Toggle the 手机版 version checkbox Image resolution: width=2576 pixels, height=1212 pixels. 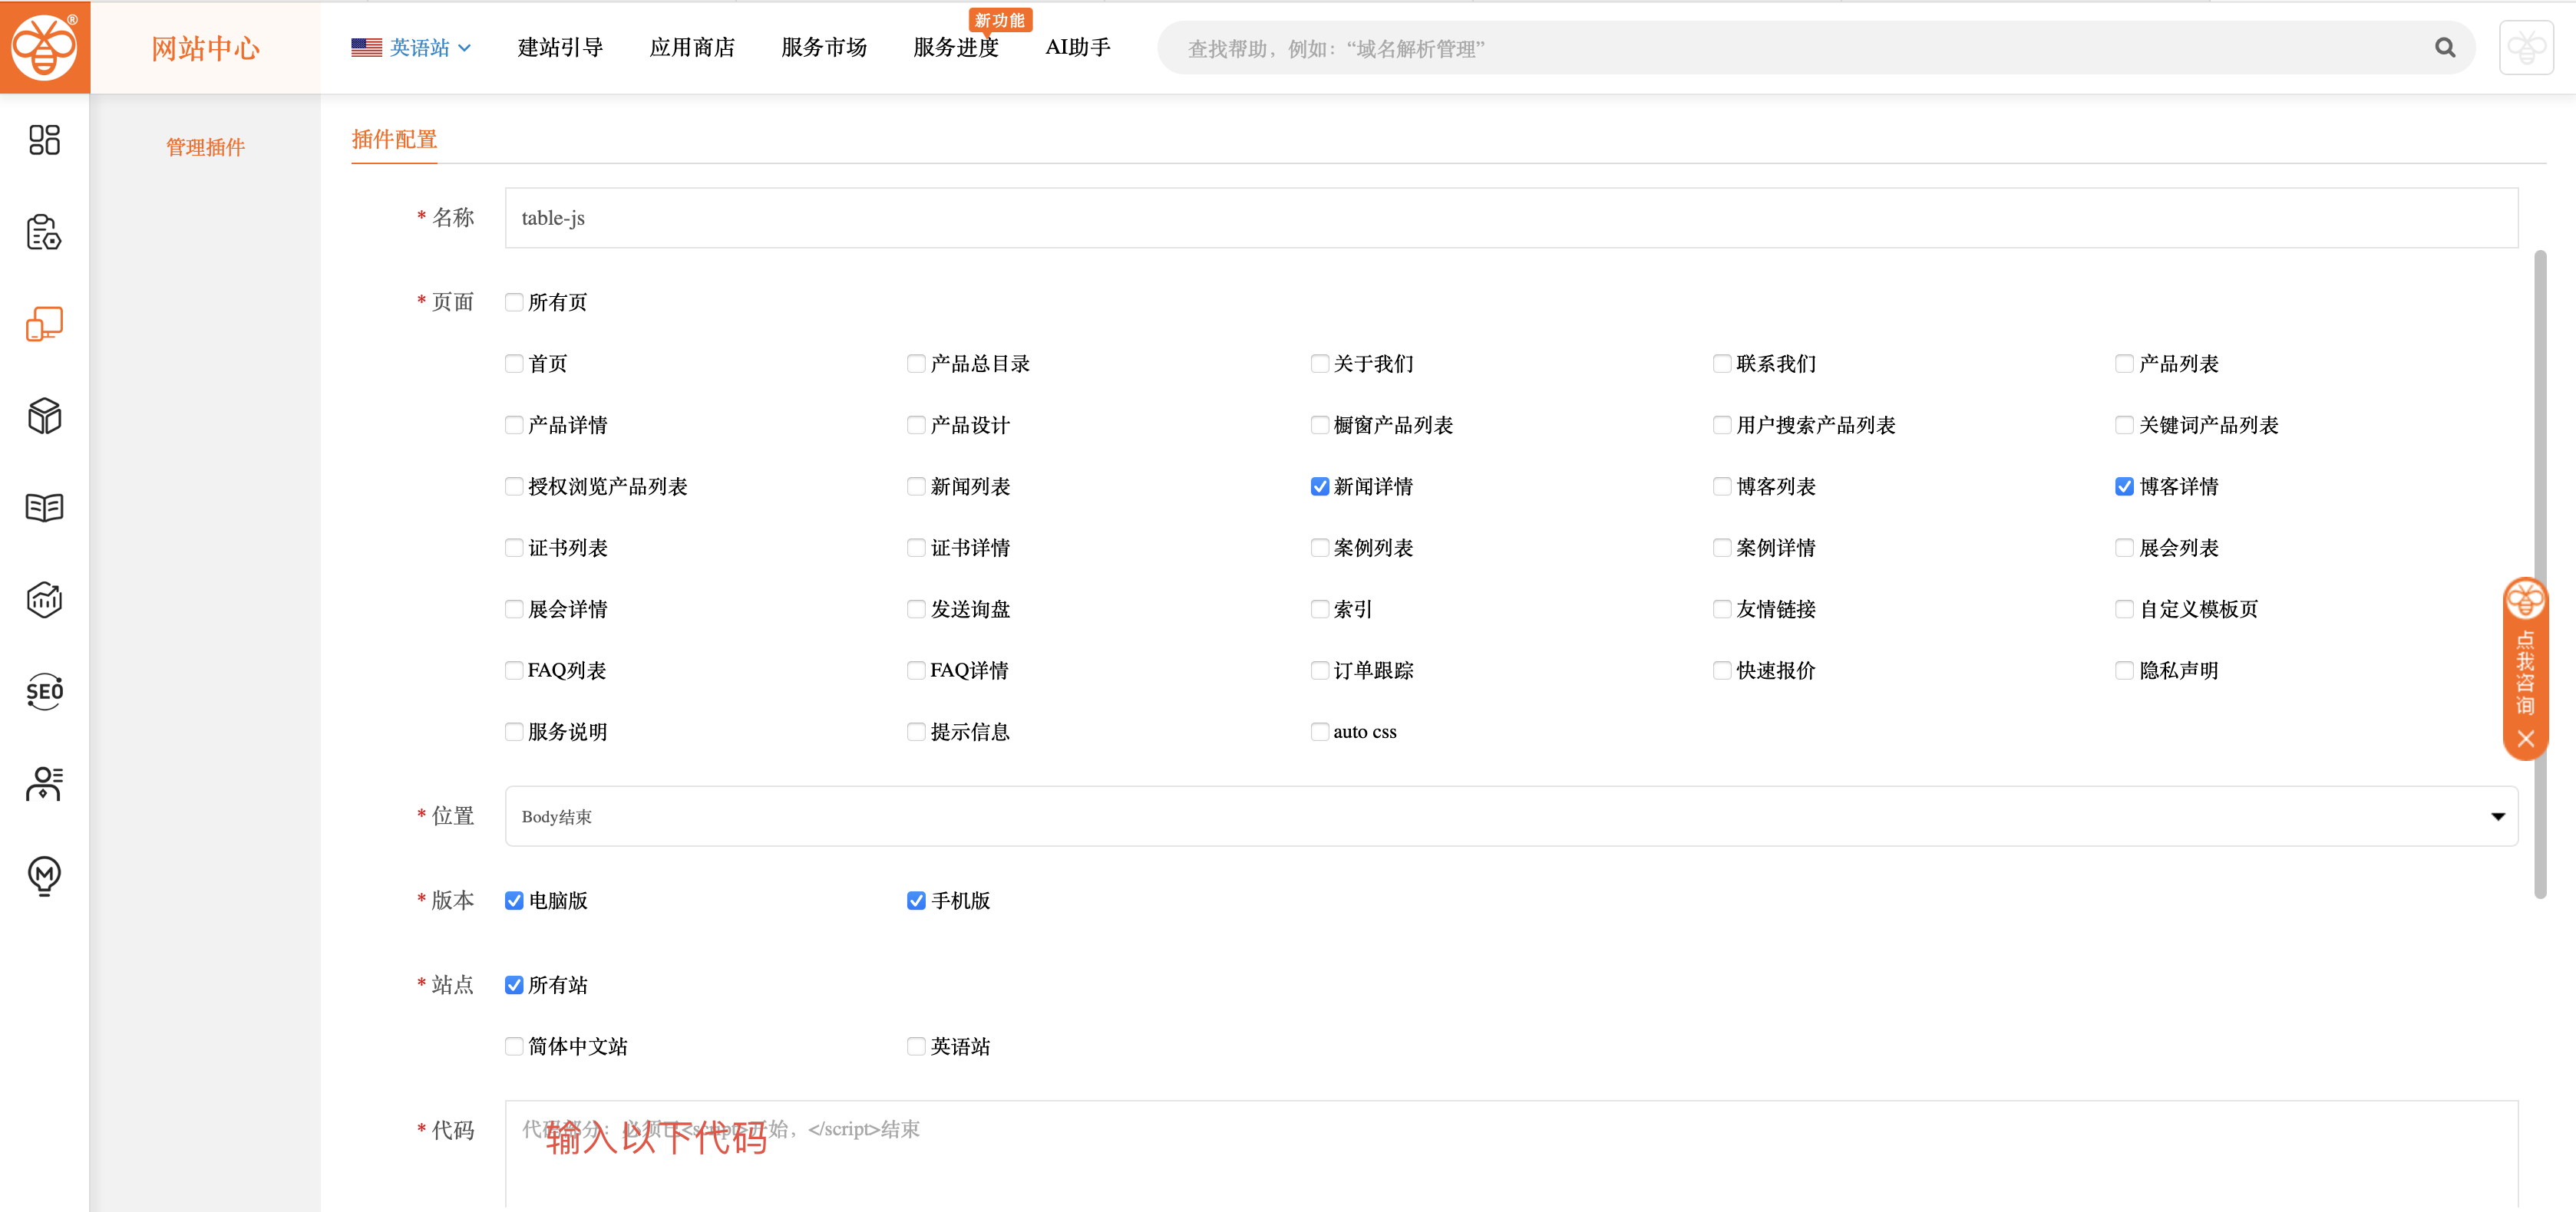coord(916,901)
